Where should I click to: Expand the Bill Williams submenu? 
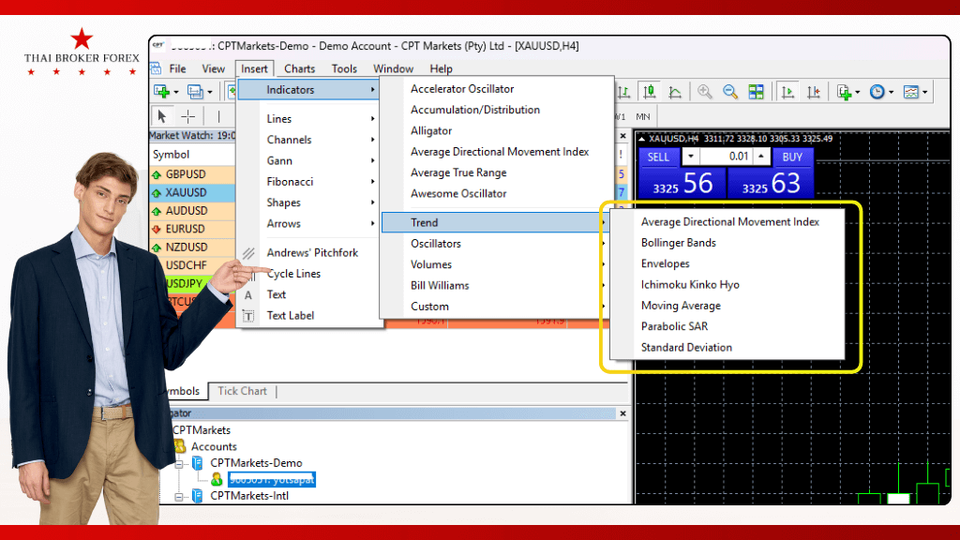tap(497, 285)
